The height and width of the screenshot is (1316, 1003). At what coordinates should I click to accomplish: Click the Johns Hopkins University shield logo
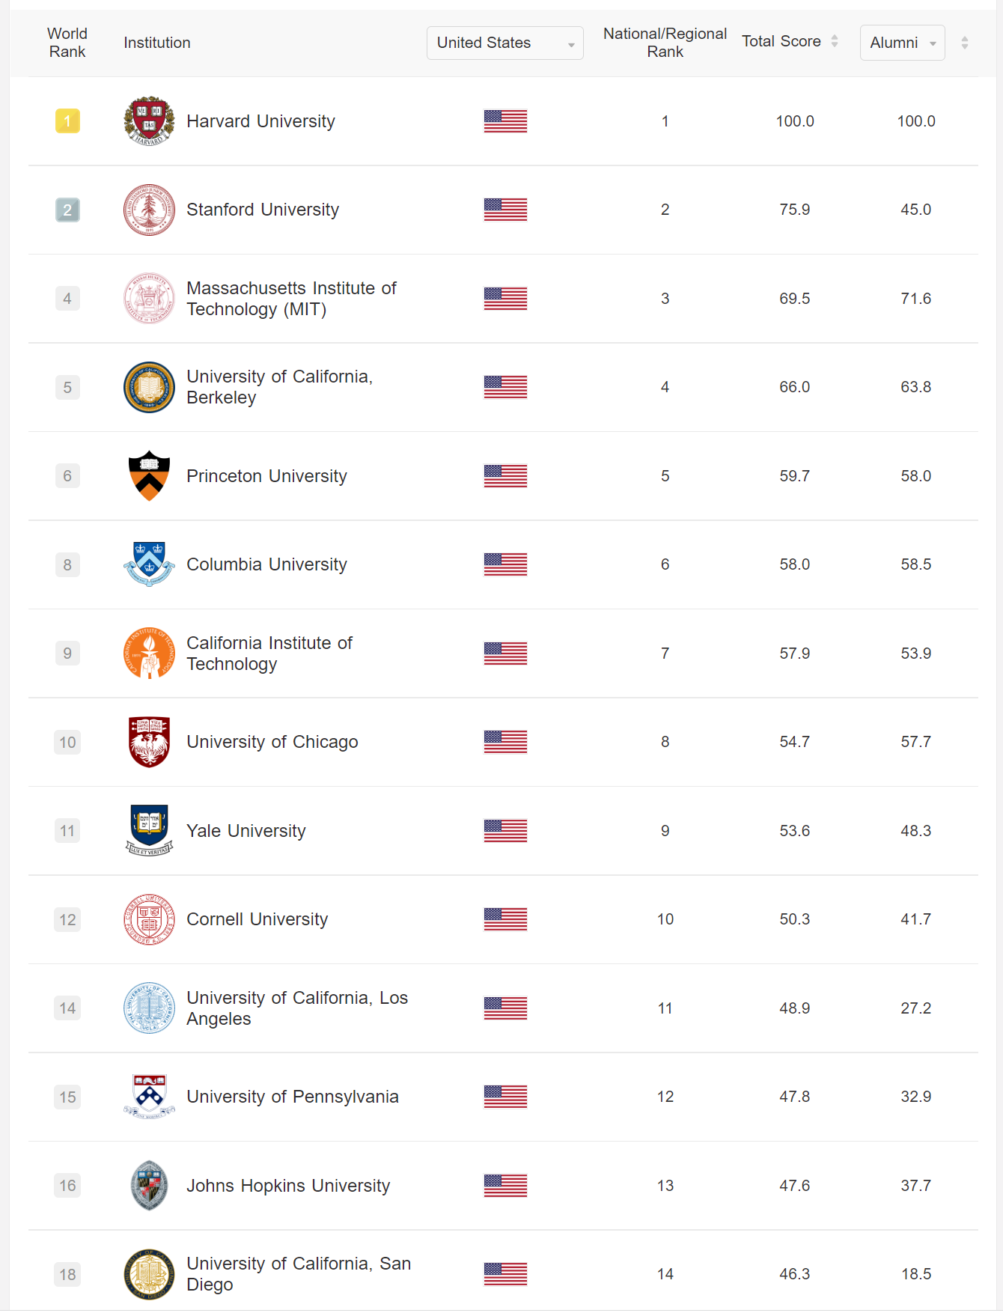(149, 1186)
